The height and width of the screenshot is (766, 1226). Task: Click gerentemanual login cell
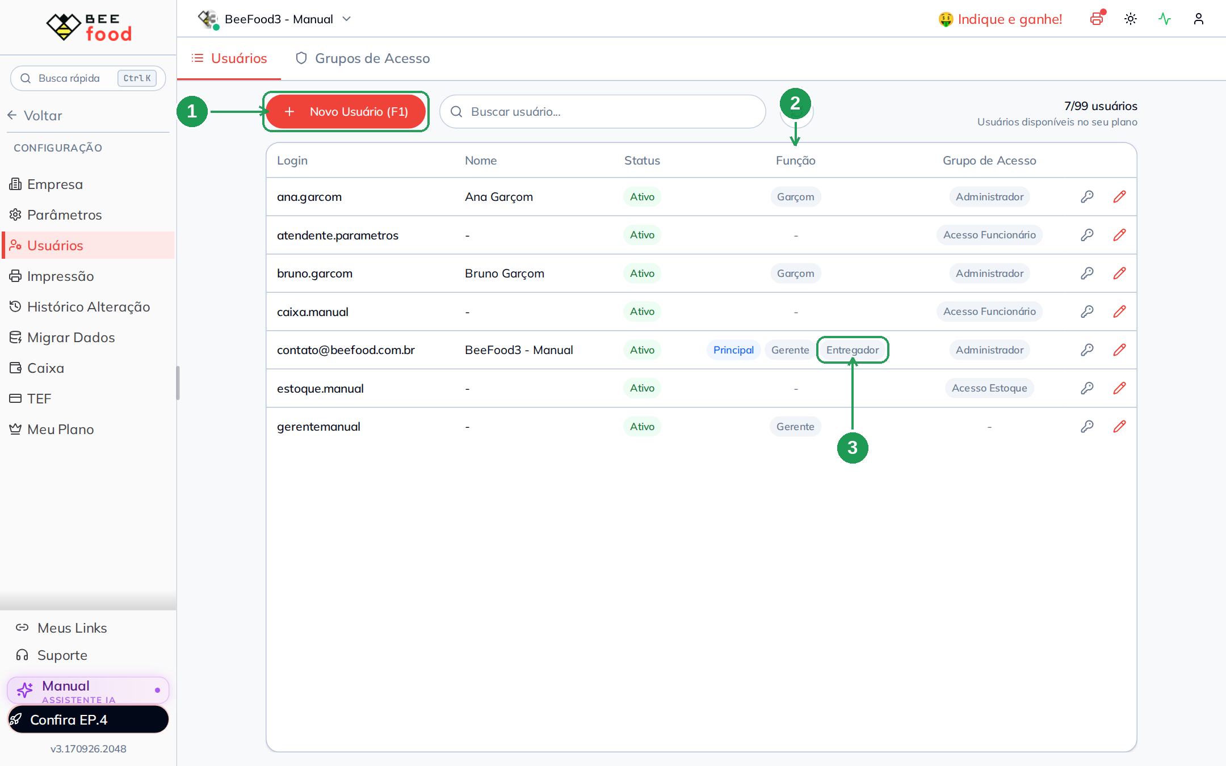(318, 427)
